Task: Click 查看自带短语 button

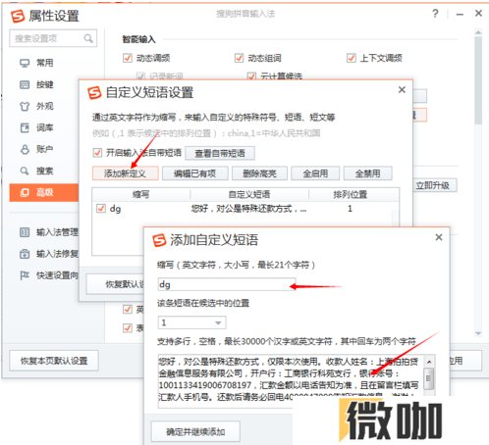Action: [x=220, y=153]
